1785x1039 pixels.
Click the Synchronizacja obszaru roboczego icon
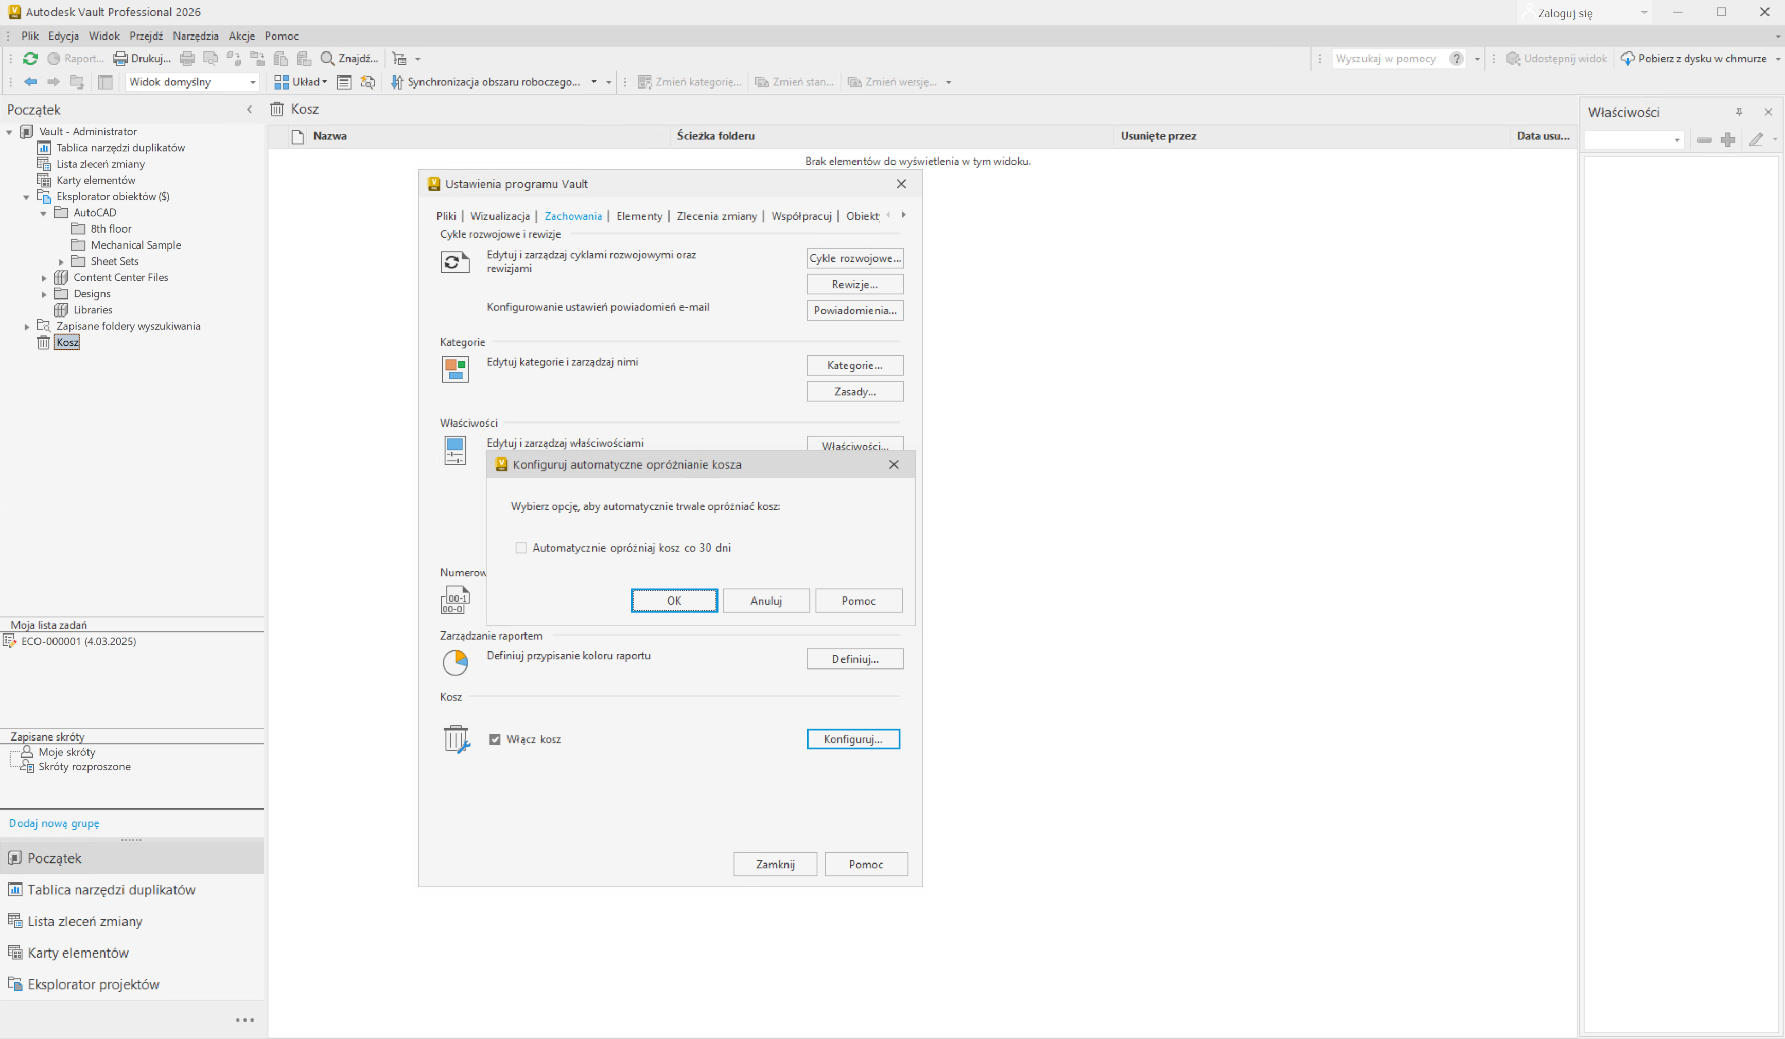pyautogui.click(x=397, y=82)
